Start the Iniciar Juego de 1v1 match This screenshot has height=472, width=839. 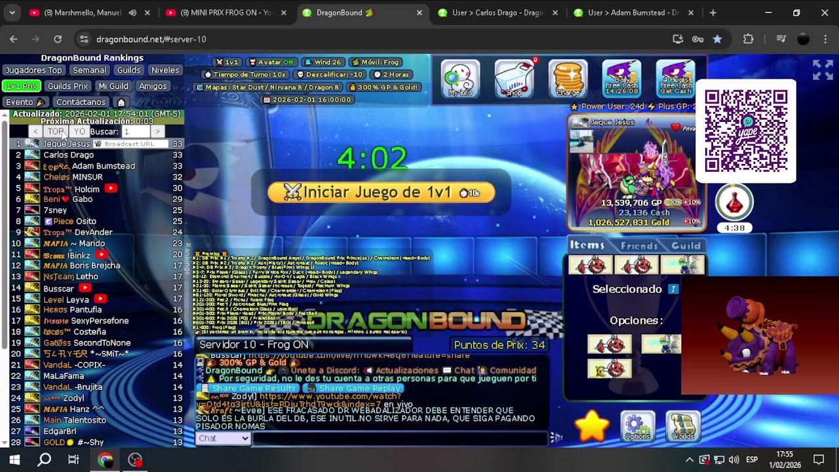click(x=381, y=193)
